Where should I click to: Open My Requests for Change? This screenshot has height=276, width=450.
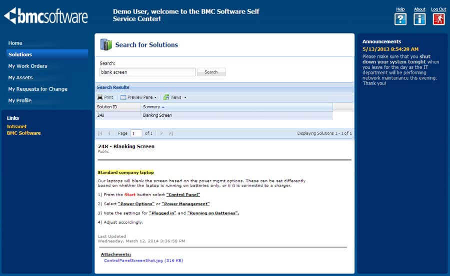click(x=38, y=89)
